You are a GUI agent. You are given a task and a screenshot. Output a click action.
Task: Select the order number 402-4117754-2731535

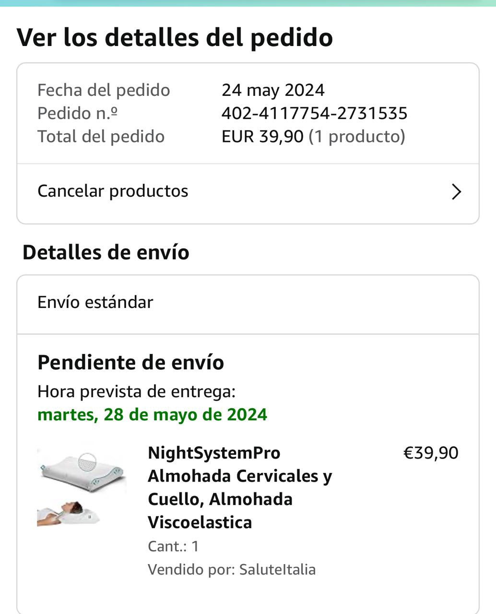314,113
